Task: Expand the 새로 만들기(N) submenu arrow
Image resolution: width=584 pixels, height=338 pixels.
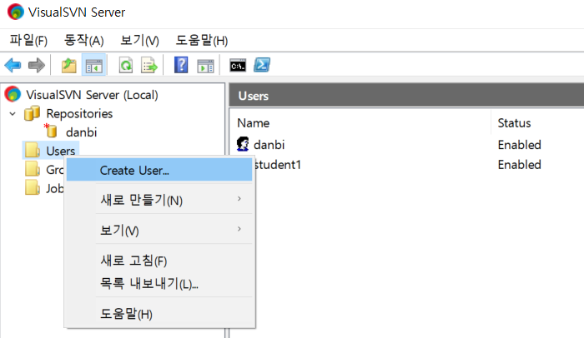Action: 239,199
